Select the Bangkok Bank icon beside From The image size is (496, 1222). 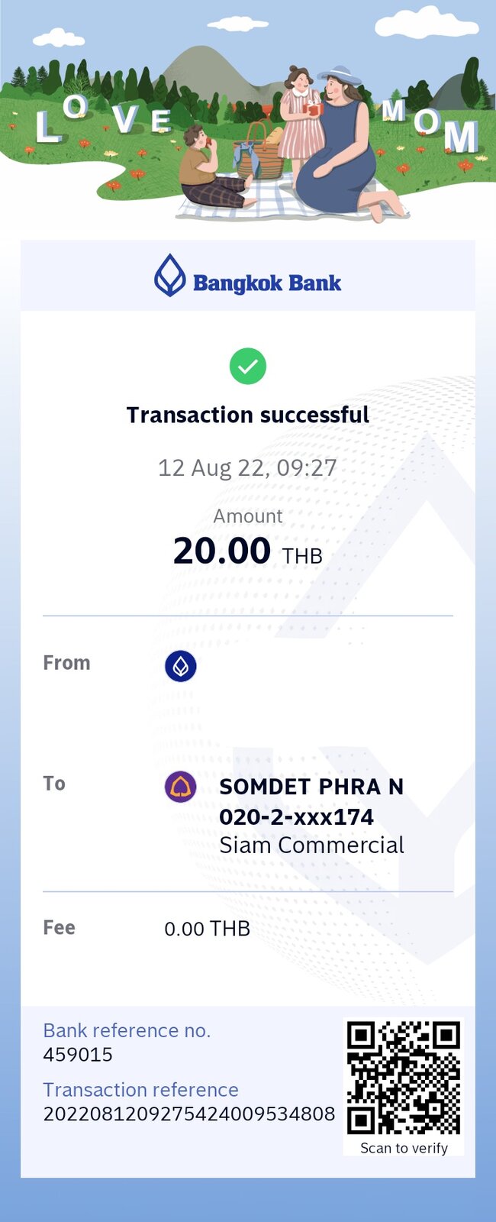pyautogui.click(x=181, y=666)
